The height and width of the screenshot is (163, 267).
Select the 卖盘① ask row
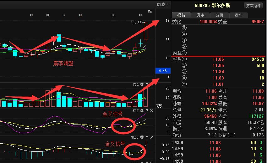click(219, 53)
